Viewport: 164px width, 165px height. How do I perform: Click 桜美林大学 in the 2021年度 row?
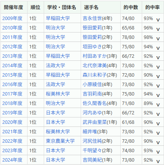tap(58, 132)
